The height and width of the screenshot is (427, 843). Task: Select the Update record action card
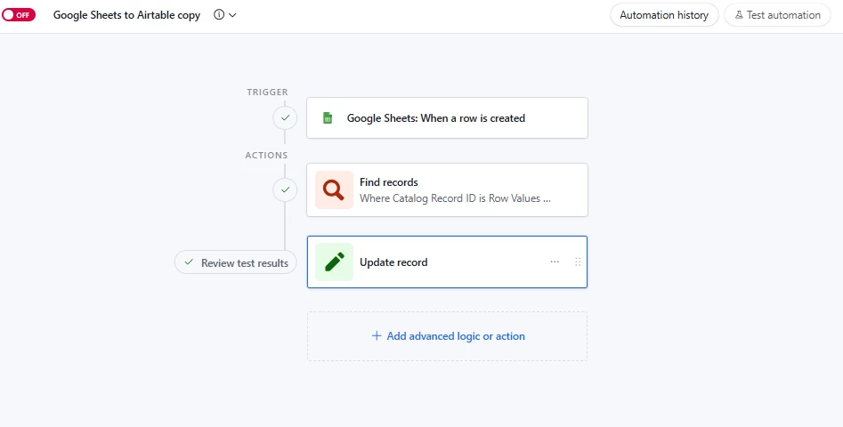pyautogui.click(x=447, y=262)
